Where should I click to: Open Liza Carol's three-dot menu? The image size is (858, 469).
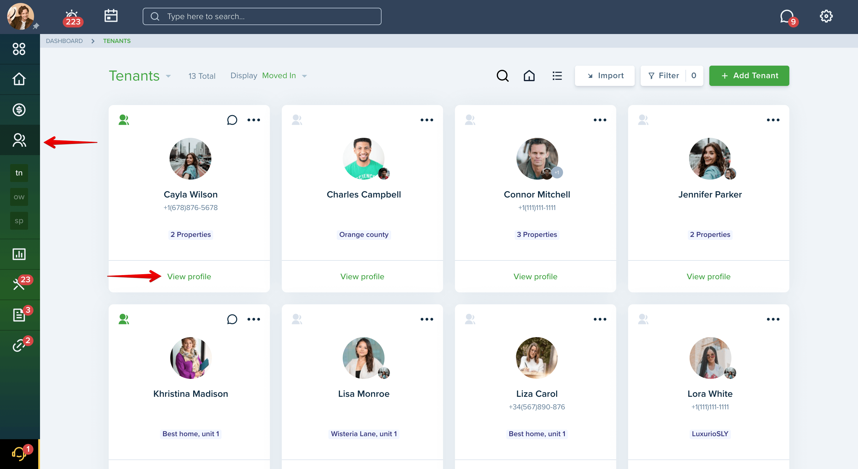600,319
